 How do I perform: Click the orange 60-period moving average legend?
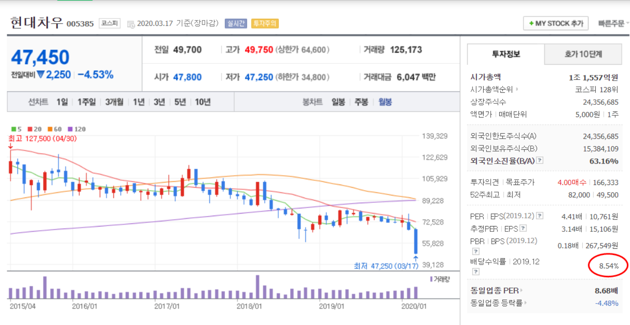[x=54, y=129]
